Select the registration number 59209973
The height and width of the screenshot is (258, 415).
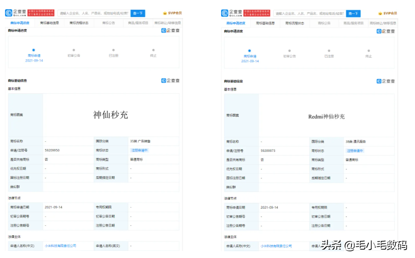pos(268,151)
